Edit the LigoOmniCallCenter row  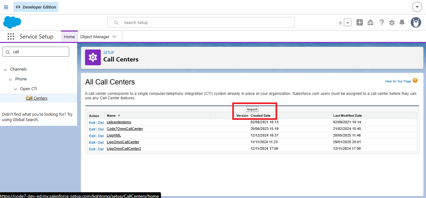pyautogui.click(x=92, y=143)
